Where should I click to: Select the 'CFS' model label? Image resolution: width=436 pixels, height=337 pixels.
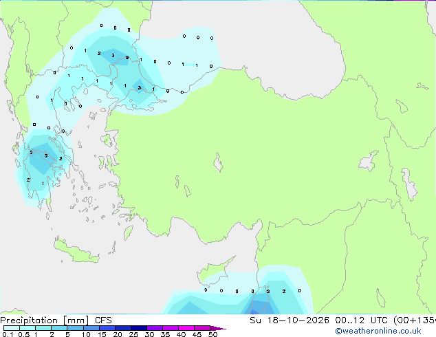[103, 320]
